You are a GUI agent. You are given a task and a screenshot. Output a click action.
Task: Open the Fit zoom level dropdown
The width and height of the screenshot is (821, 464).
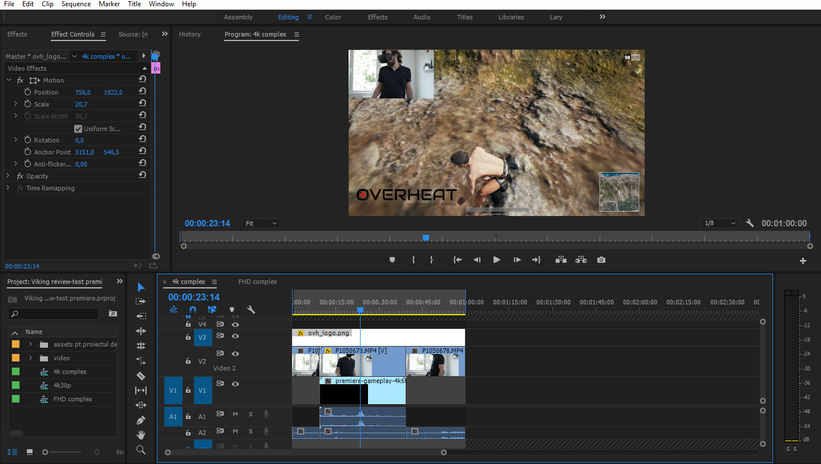(x=261, y=223)
